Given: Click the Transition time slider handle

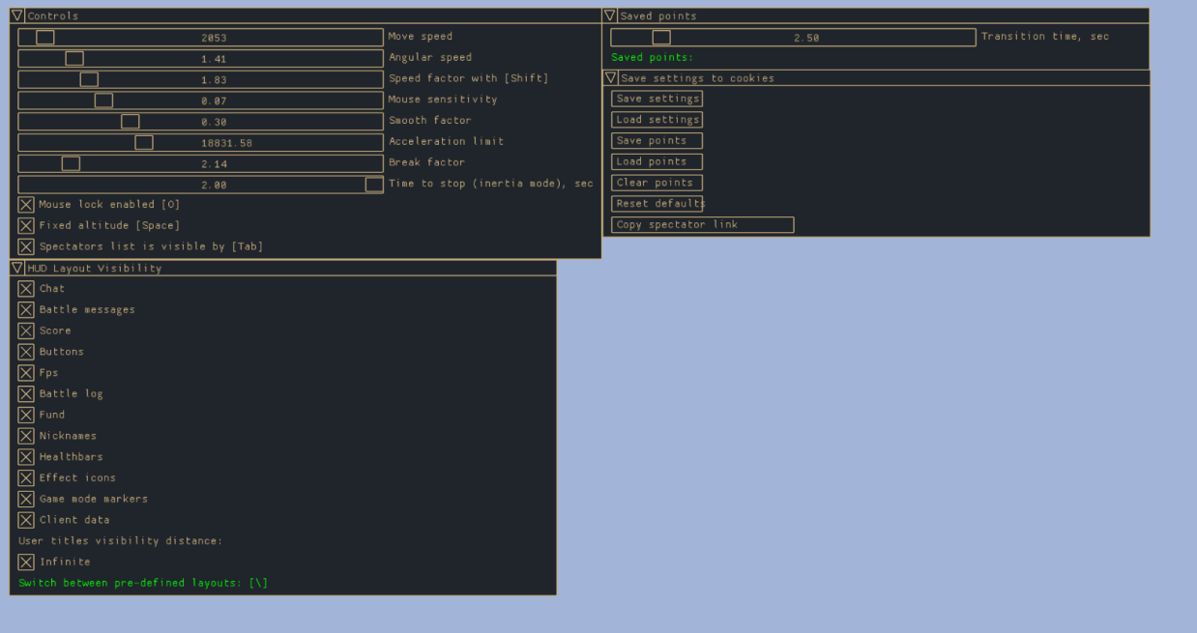Looking at the screenshot, I should (661, 38).
